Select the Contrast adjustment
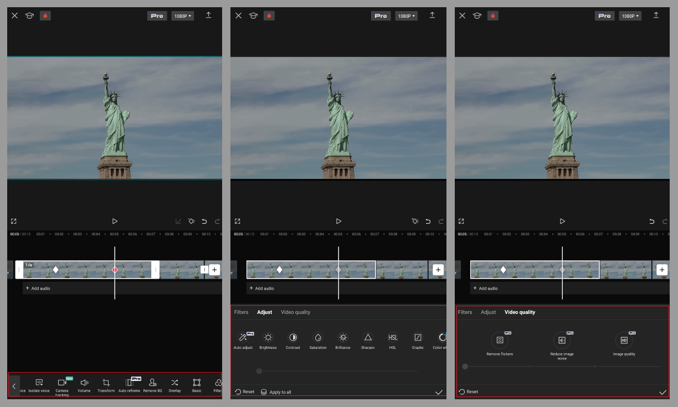Image resolution: width=678 pixels, height=407 pixels. [x=293, y=341]
